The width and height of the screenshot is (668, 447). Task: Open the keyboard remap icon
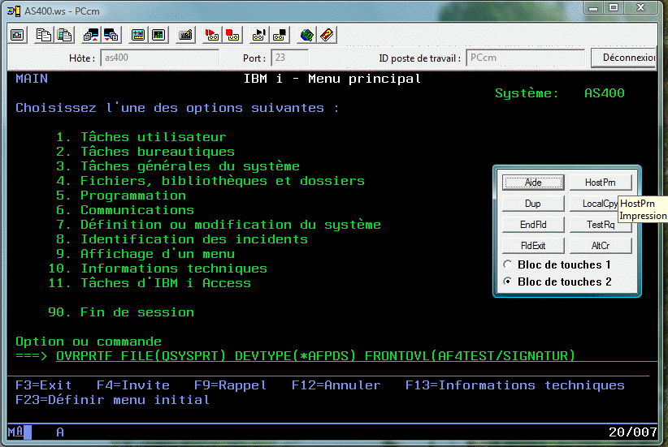pos(185,35)
